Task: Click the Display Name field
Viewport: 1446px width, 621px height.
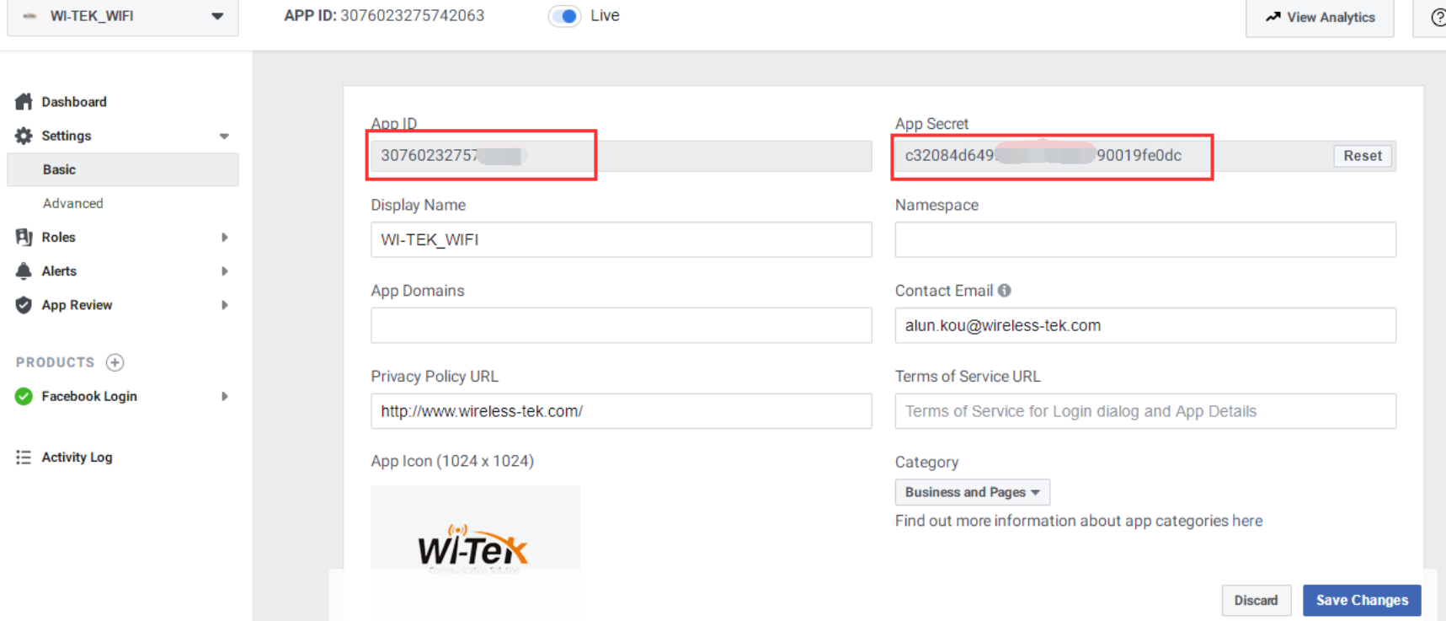Action: point(622,240)
